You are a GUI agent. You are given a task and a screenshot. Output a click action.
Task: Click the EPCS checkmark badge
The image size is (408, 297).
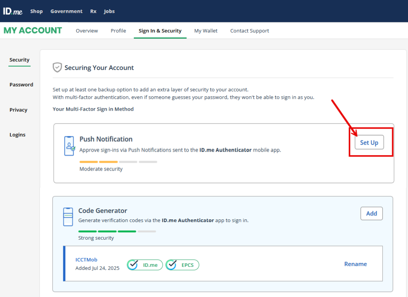pos(182,265)
